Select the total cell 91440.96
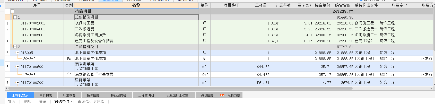Screen dimensions: 435x104 [343, 17]
